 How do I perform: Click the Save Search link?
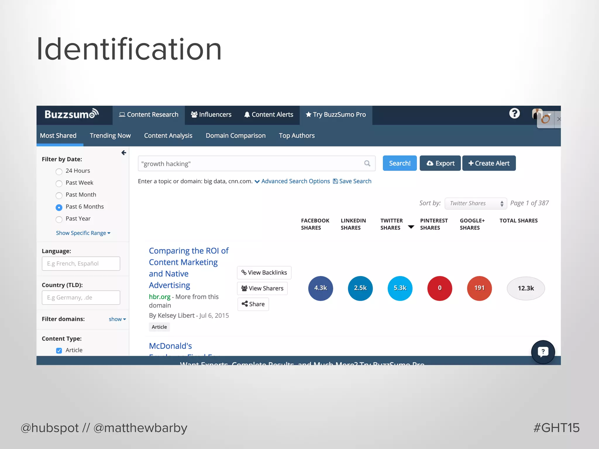[x=352, y=181]
